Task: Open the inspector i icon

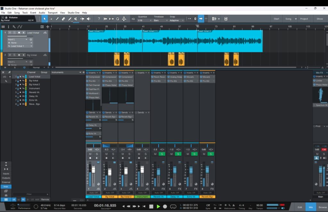Action: pos(8,27)
